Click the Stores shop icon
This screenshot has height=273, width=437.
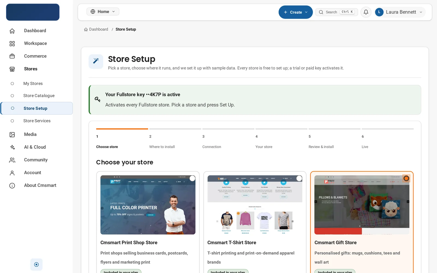pos(12,69)
